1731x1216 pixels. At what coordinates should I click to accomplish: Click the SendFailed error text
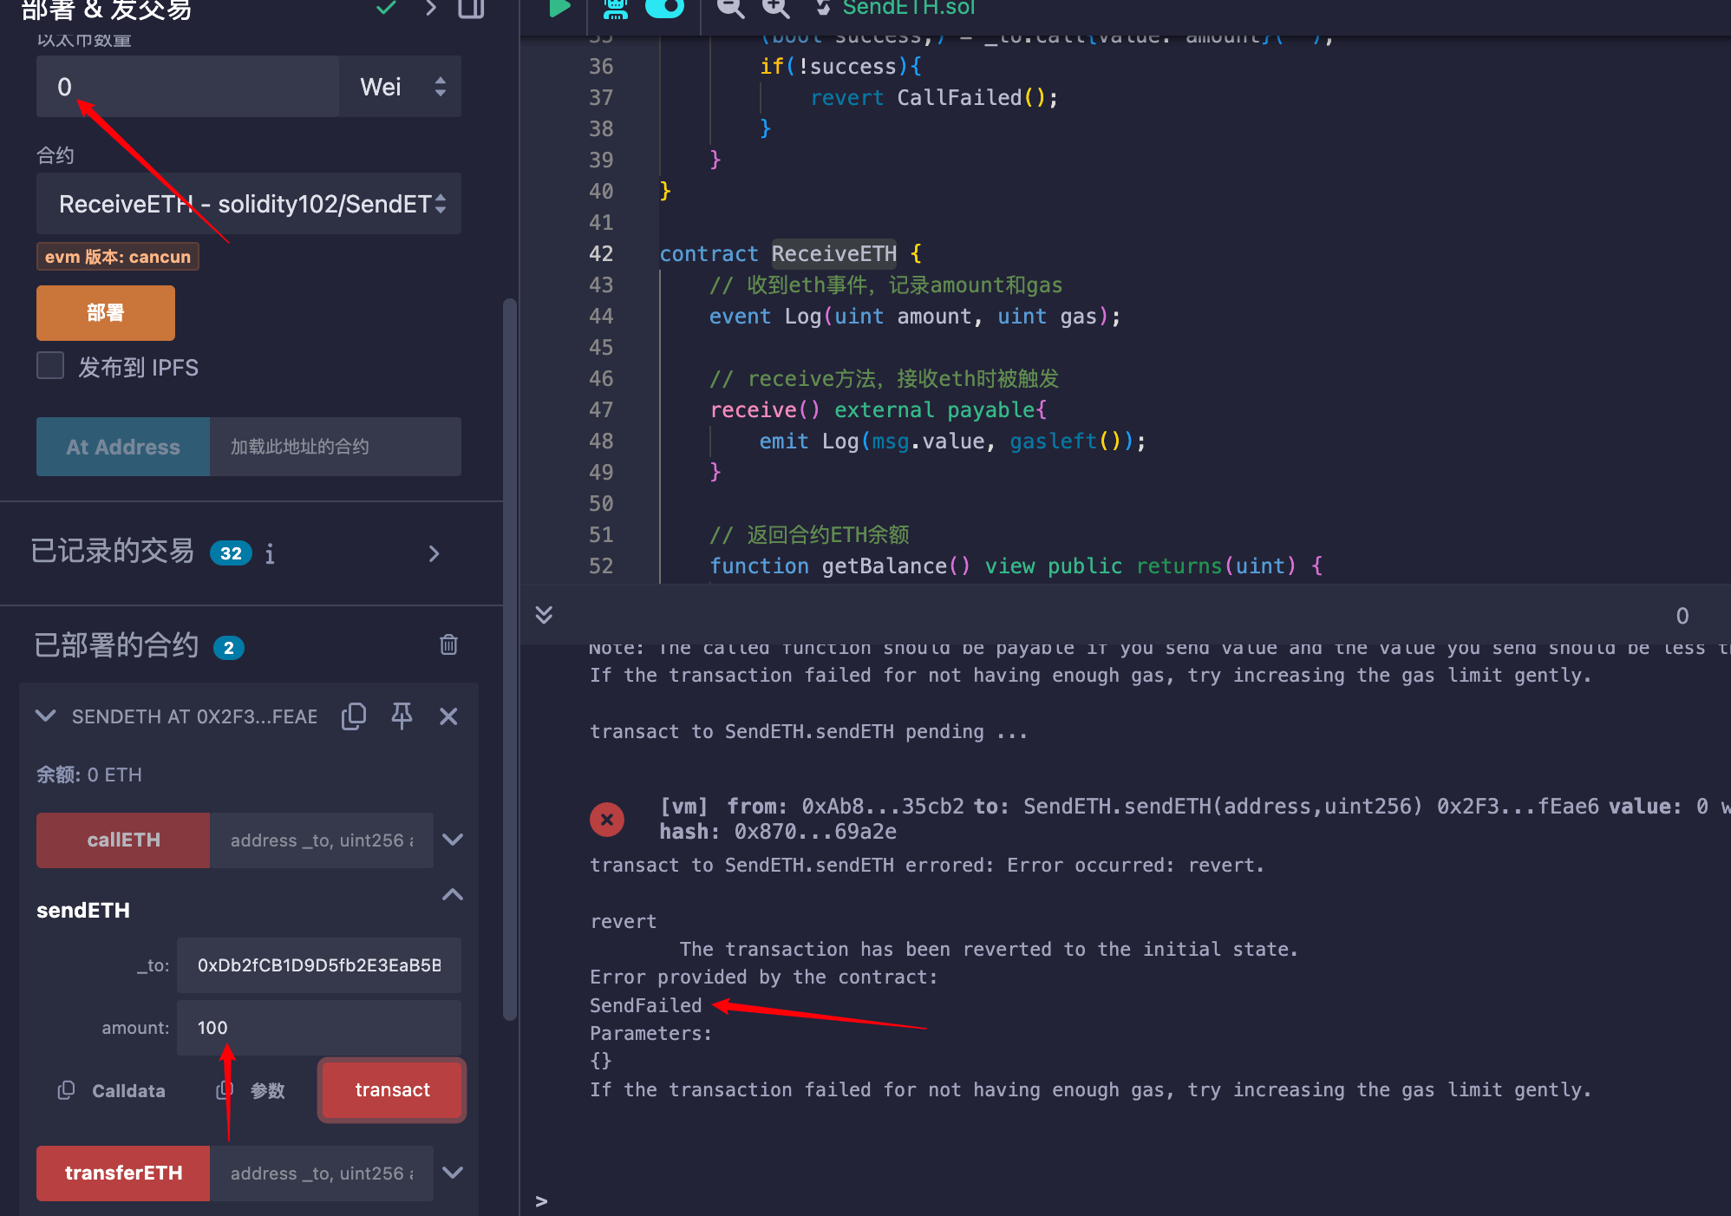(645, 1005)
